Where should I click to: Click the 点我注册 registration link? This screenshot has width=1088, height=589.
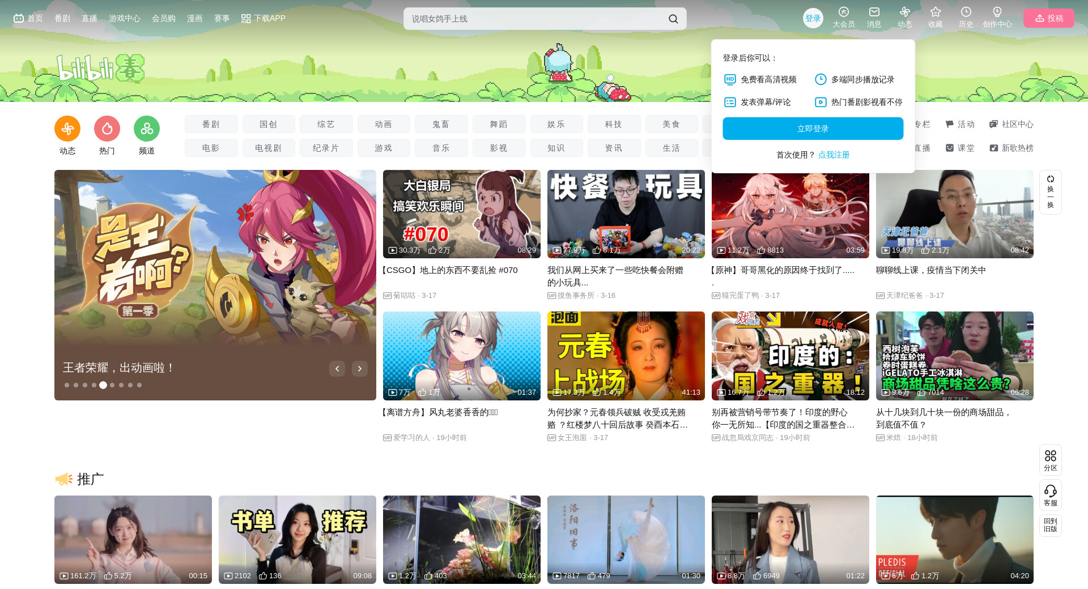(x=834, y=155)
